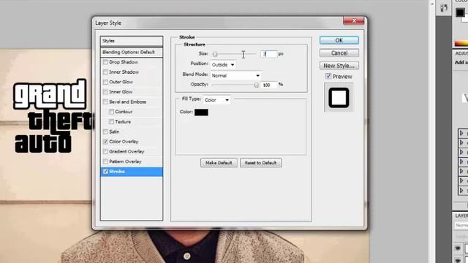Toggle the Preview checkbox
The width and height of the screenshot is (468, 263).
pos(328,76)
